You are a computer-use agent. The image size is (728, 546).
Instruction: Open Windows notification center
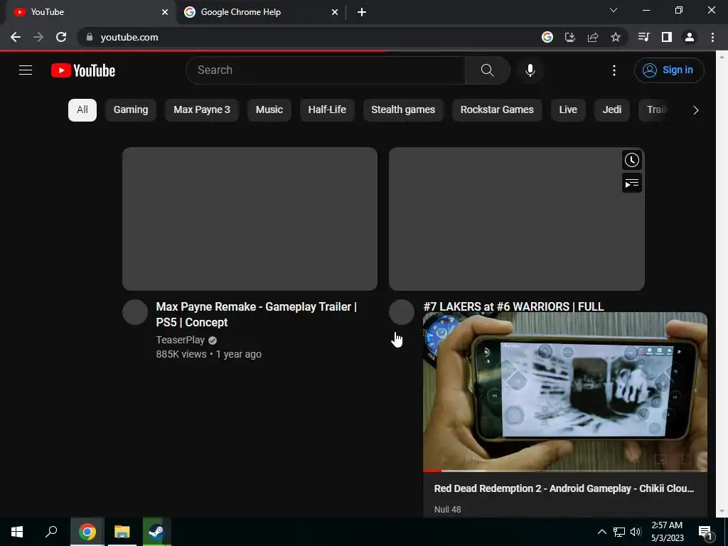click(706, 533)
